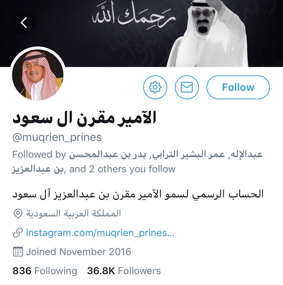The width and height of the screenshot is (283, 285).
Task: Click the Follow button
Action: tap(238, 87)
